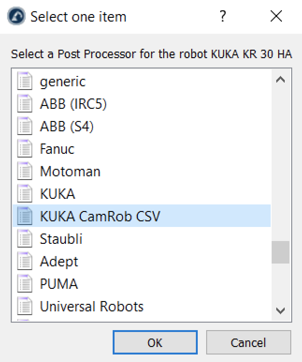The height and width of the screenshot is (362, 302).
Task: Click the document icon next to Fanuc
Action: click(x=24, y=149)
